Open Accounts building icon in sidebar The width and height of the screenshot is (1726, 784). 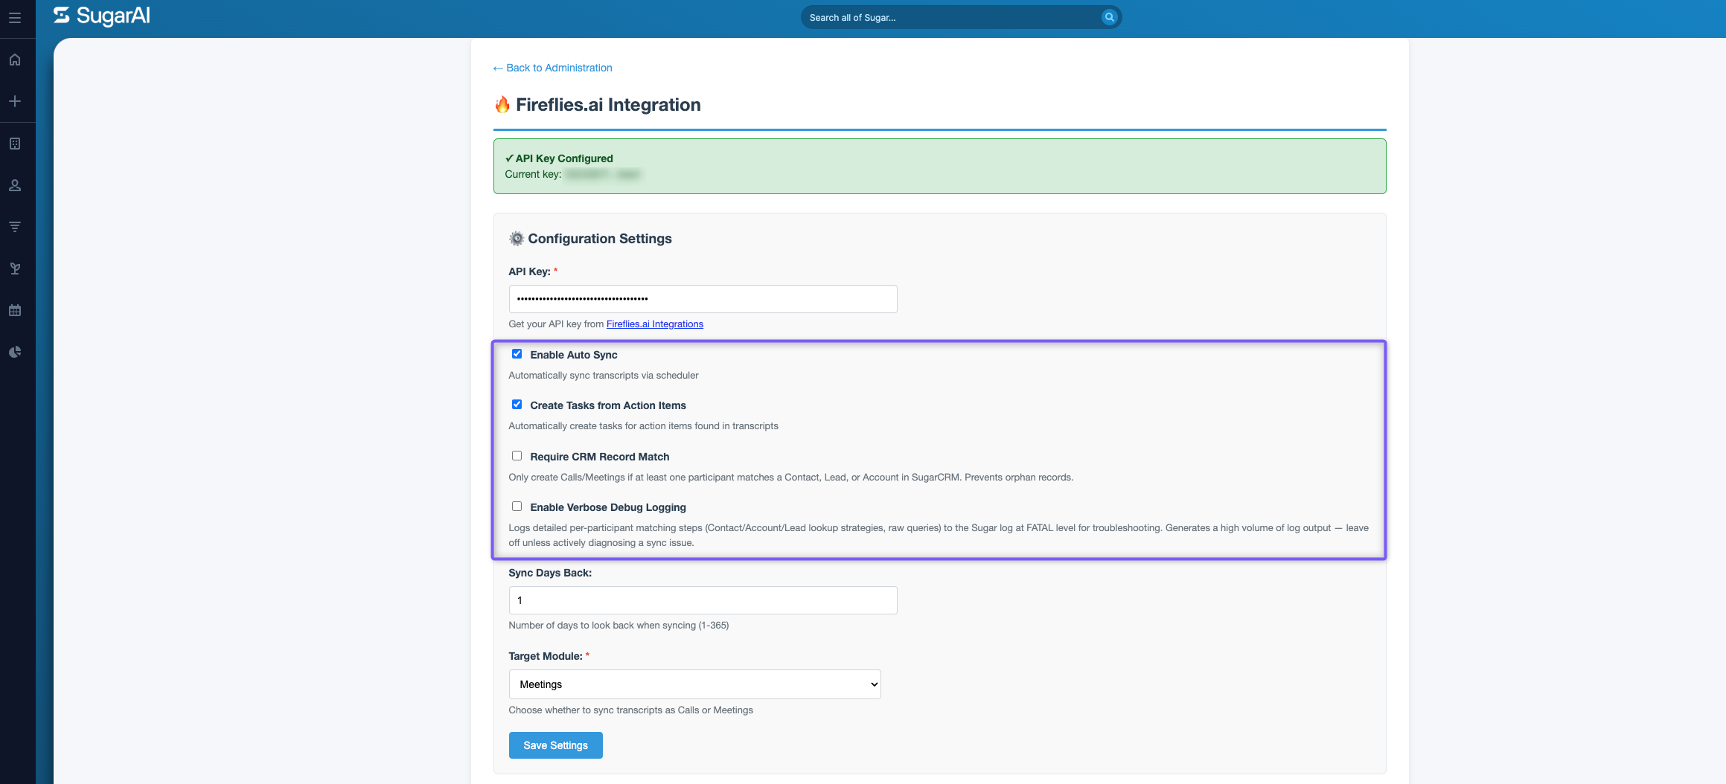(15, 144)
